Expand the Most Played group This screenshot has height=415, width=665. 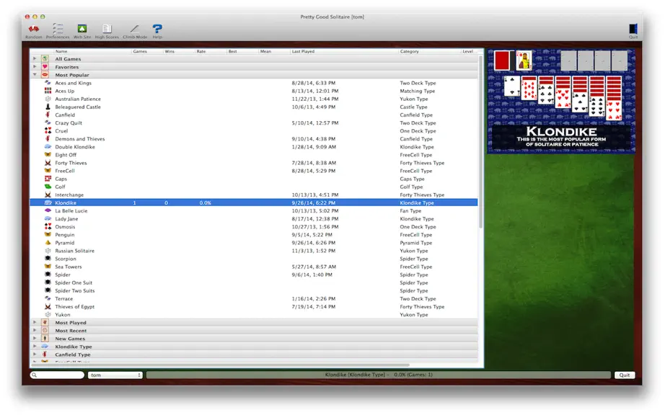(x=35, y=322)
